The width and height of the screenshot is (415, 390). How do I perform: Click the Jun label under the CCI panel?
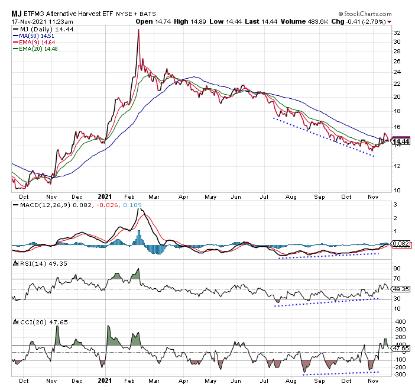tap(236, 381)
